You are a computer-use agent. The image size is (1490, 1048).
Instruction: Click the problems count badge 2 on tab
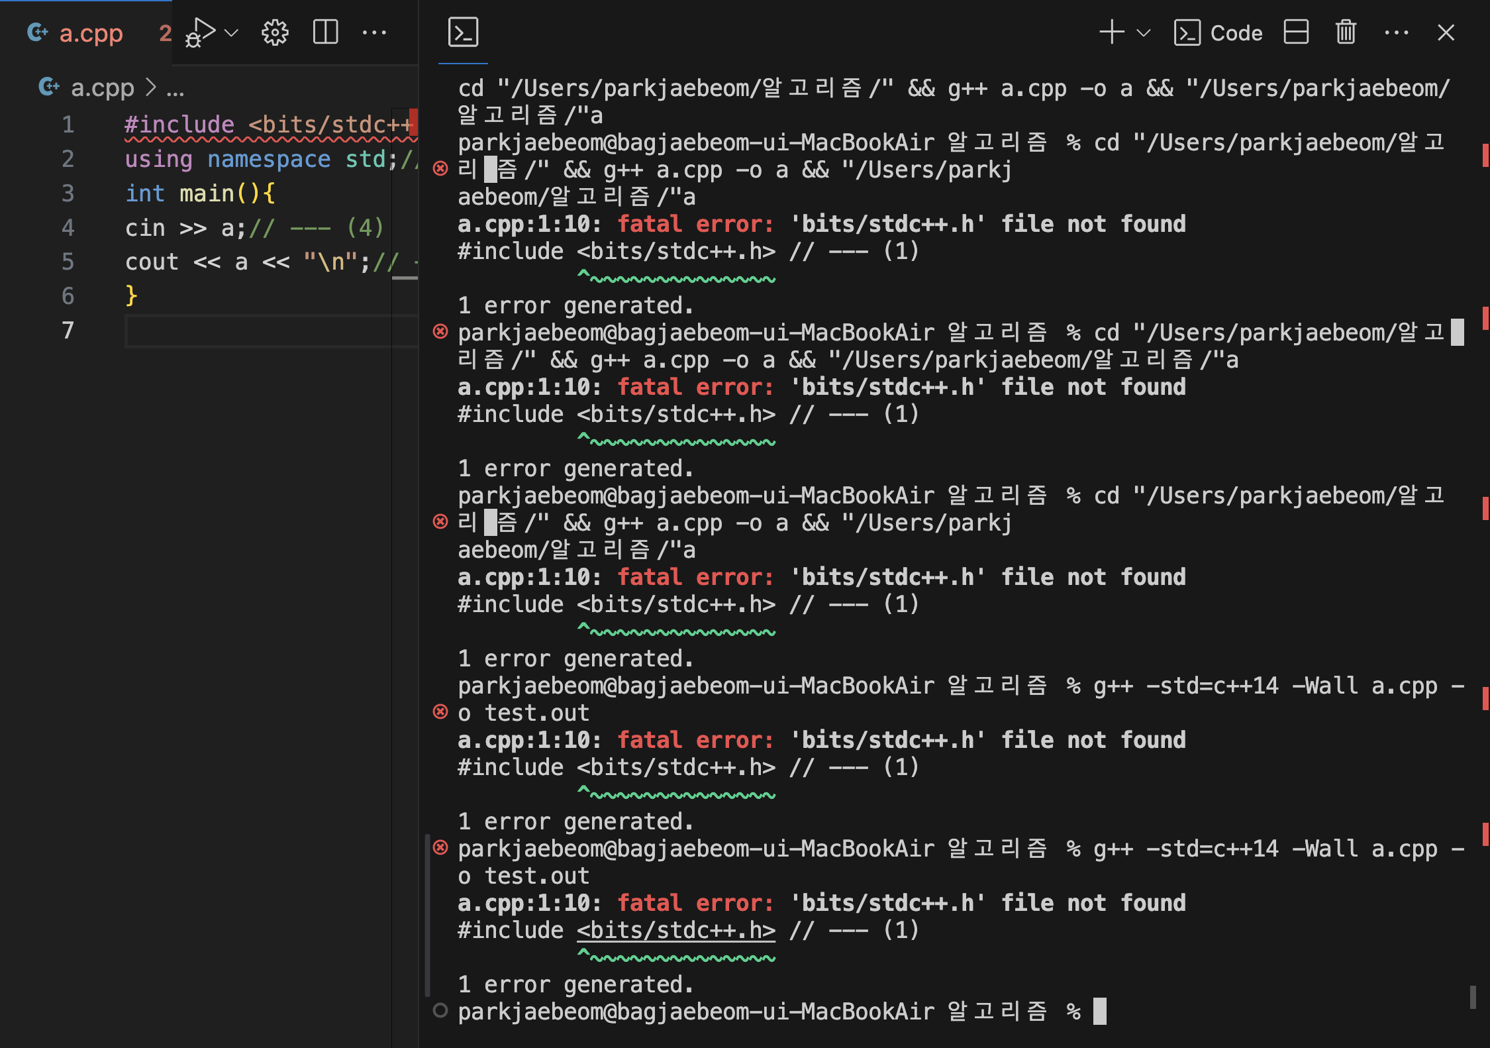coord(165,32)
